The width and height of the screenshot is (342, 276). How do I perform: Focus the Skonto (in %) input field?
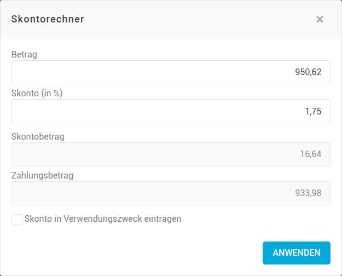(x=171, y=111)
